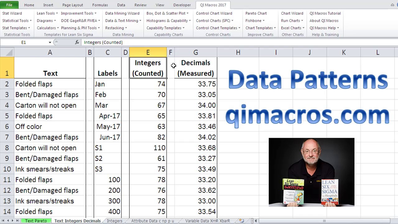
Task: Expand Histograms & Capability dropdown
Action: coord(169,21)
